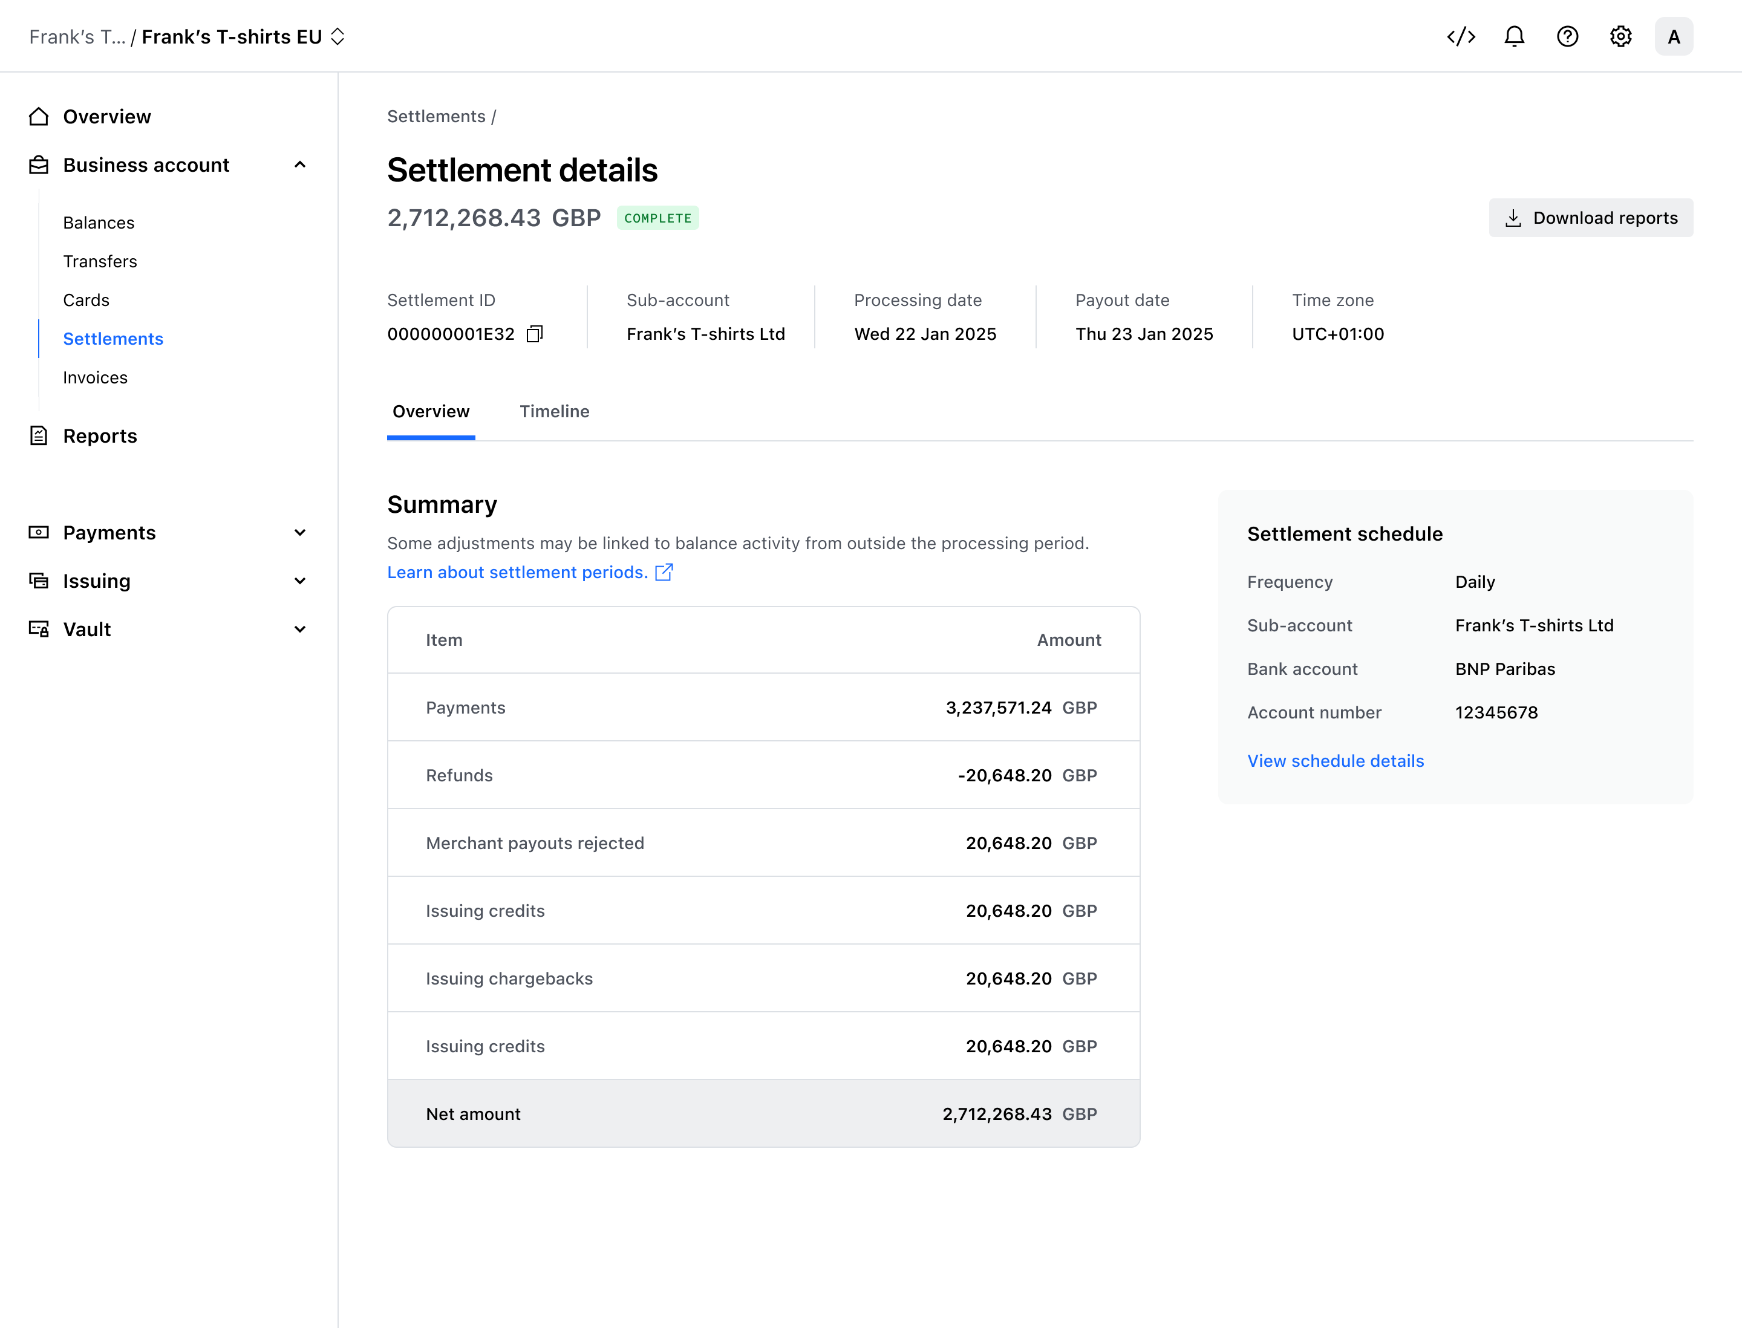Open Cards in the sidebar

pyautogui.click(x=86, y=301)
